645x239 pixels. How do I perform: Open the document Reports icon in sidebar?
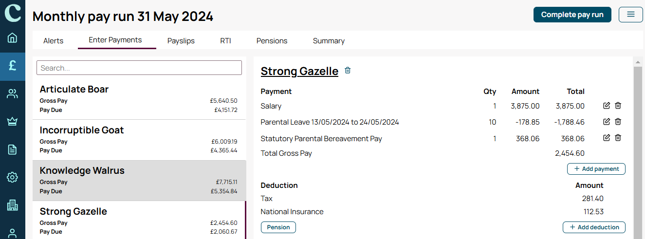pos(13,149)
